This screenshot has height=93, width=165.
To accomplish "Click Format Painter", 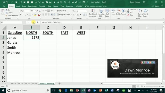I will tap(12, 16).
